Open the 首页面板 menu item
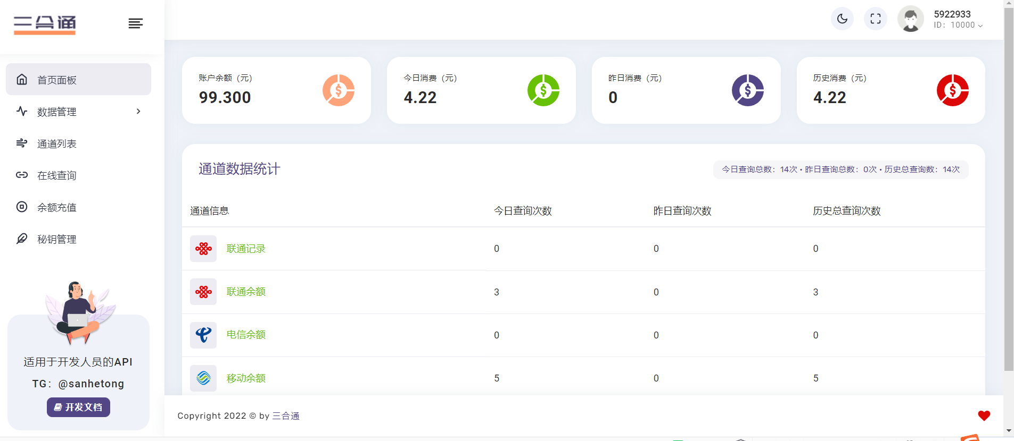 click(78, 80)
